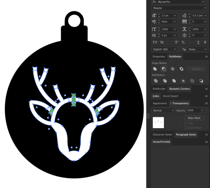The height and width of the screenshot is (188, 210).
Task: Click the ornament's hanging ring hole
Action: [74, 21]
